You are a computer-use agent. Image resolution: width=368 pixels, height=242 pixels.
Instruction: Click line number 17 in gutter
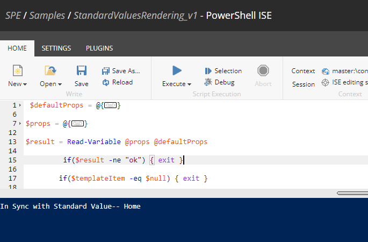[x=12, y=179]
